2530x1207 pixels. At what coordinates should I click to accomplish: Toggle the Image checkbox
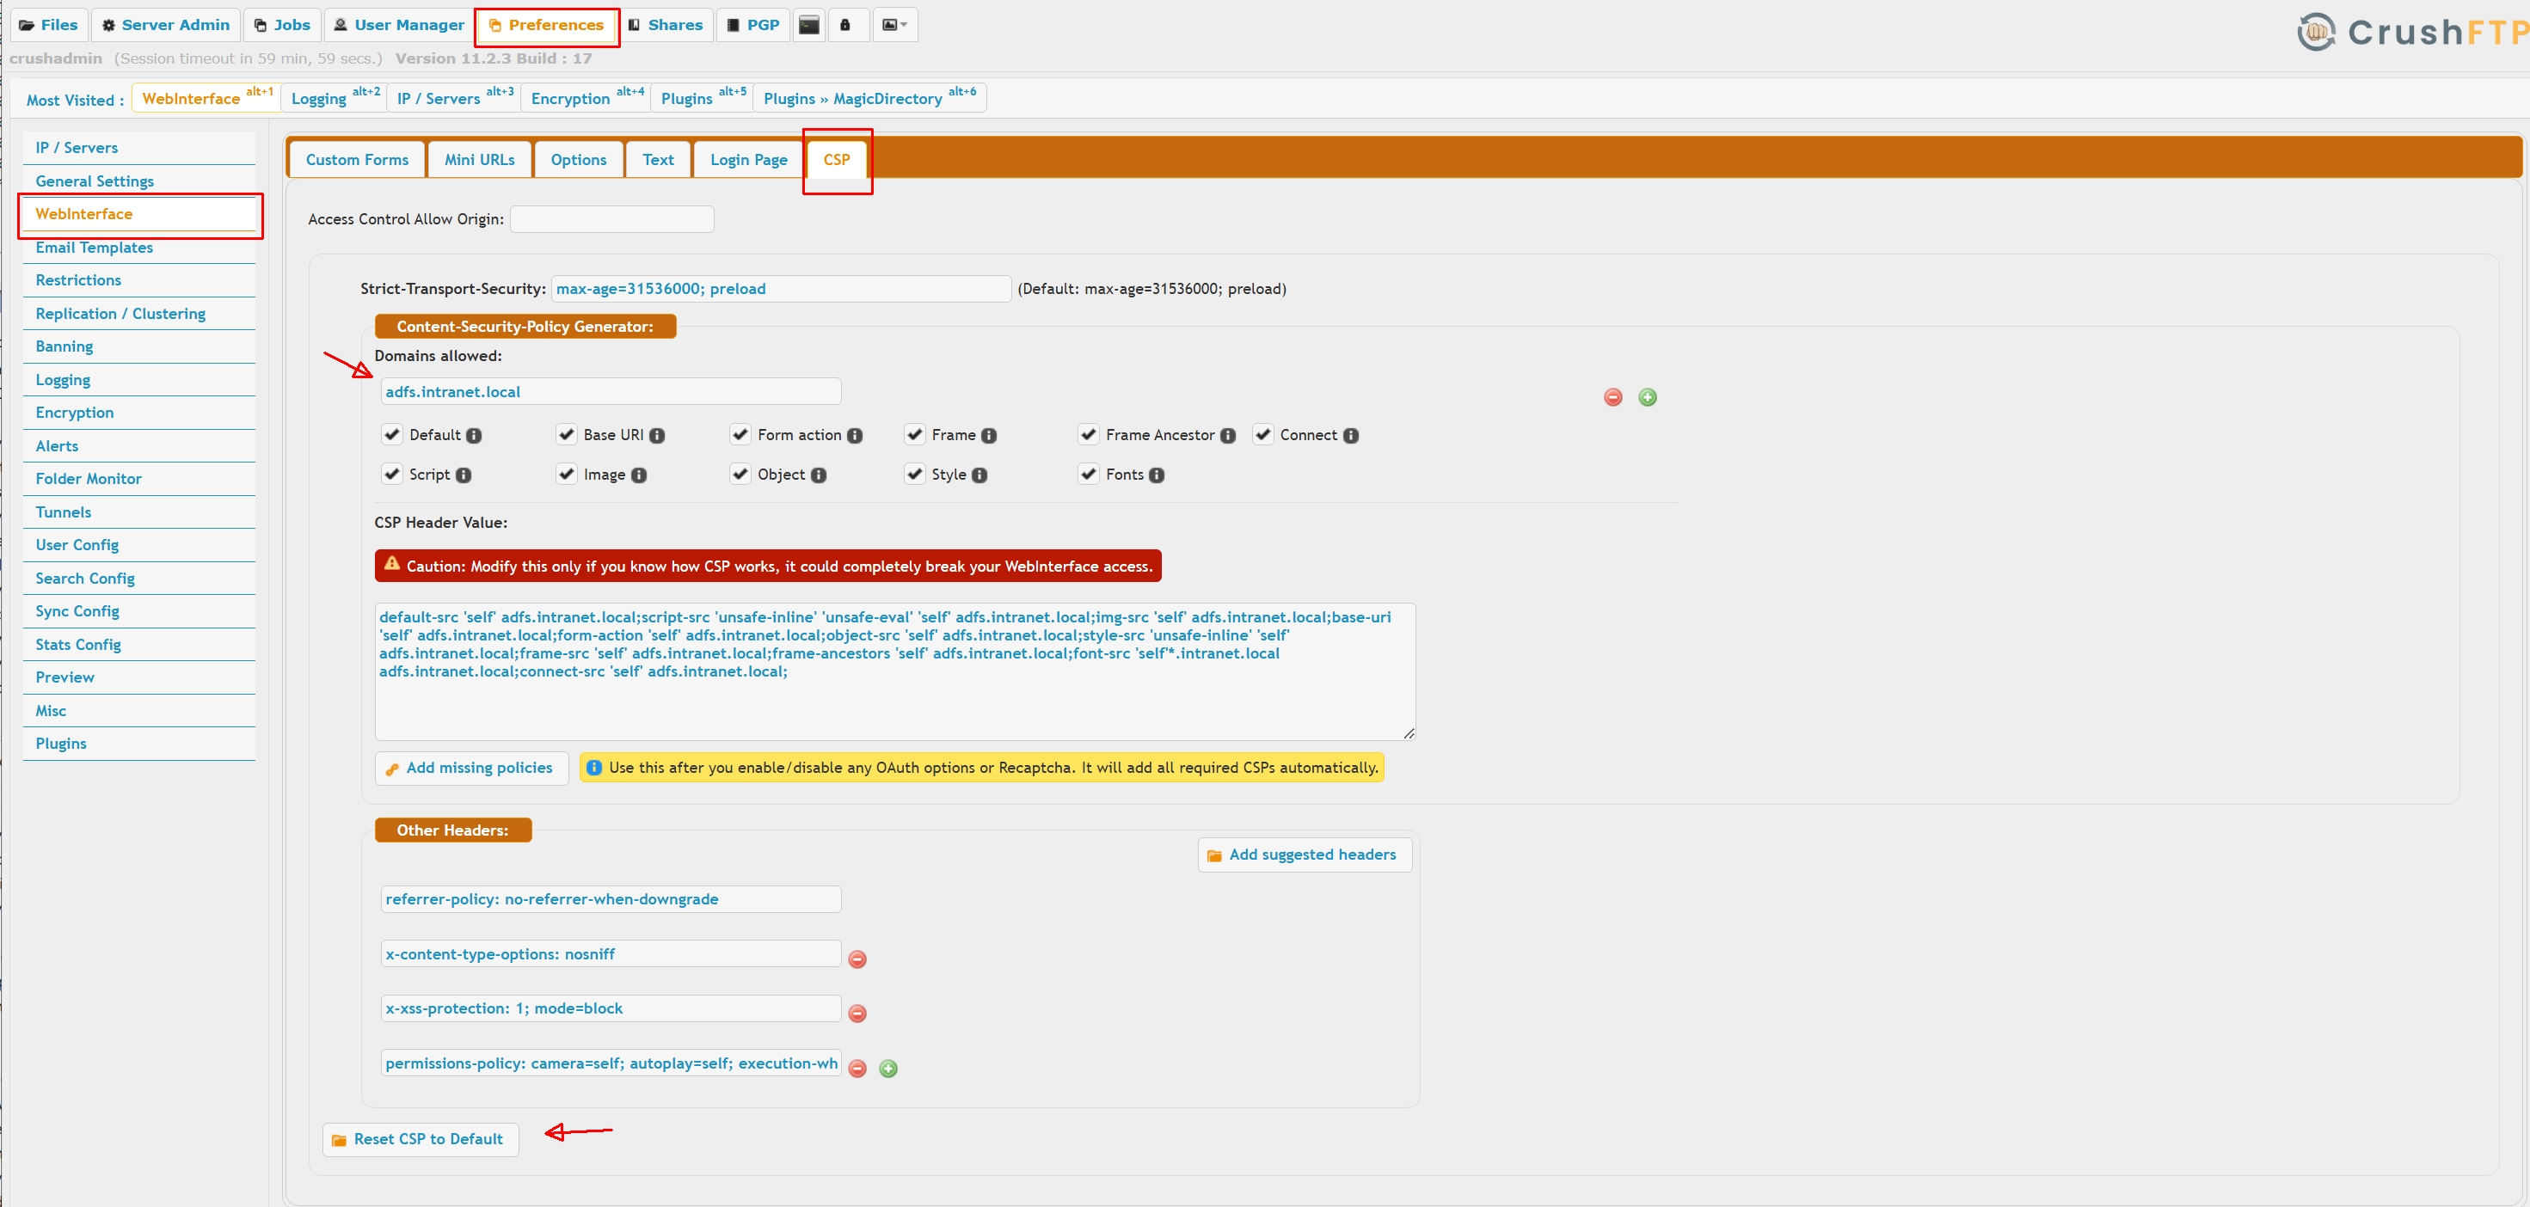pos(566,475)
